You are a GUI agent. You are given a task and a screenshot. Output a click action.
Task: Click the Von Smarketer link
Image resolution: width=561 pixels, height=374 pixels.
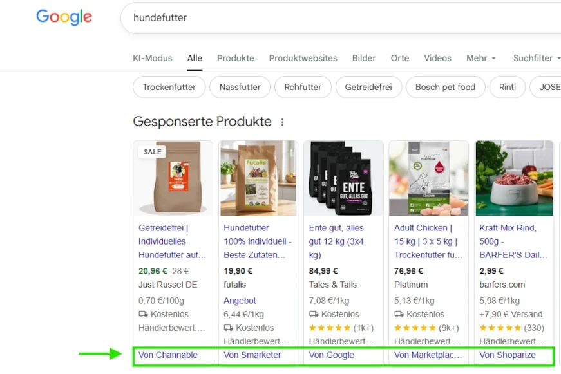coord(252,355)
